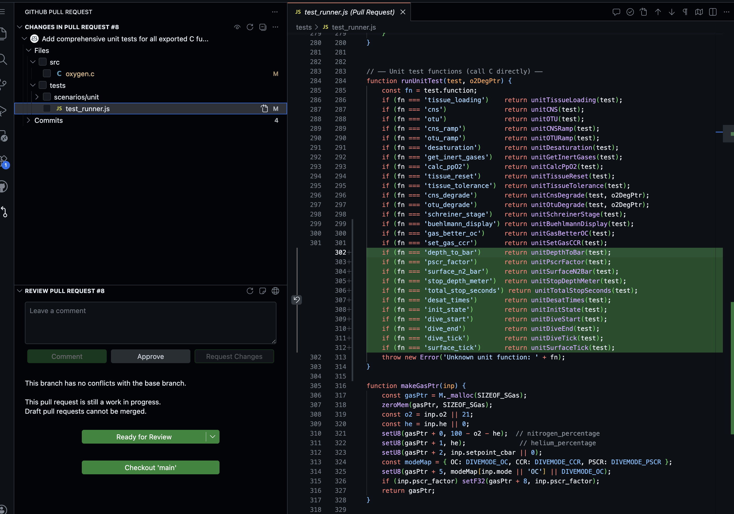This screenshot has height=514, width=734.
Task: Open GitHub Pull Request icon in activity bar
Action: tap(4, 212)
